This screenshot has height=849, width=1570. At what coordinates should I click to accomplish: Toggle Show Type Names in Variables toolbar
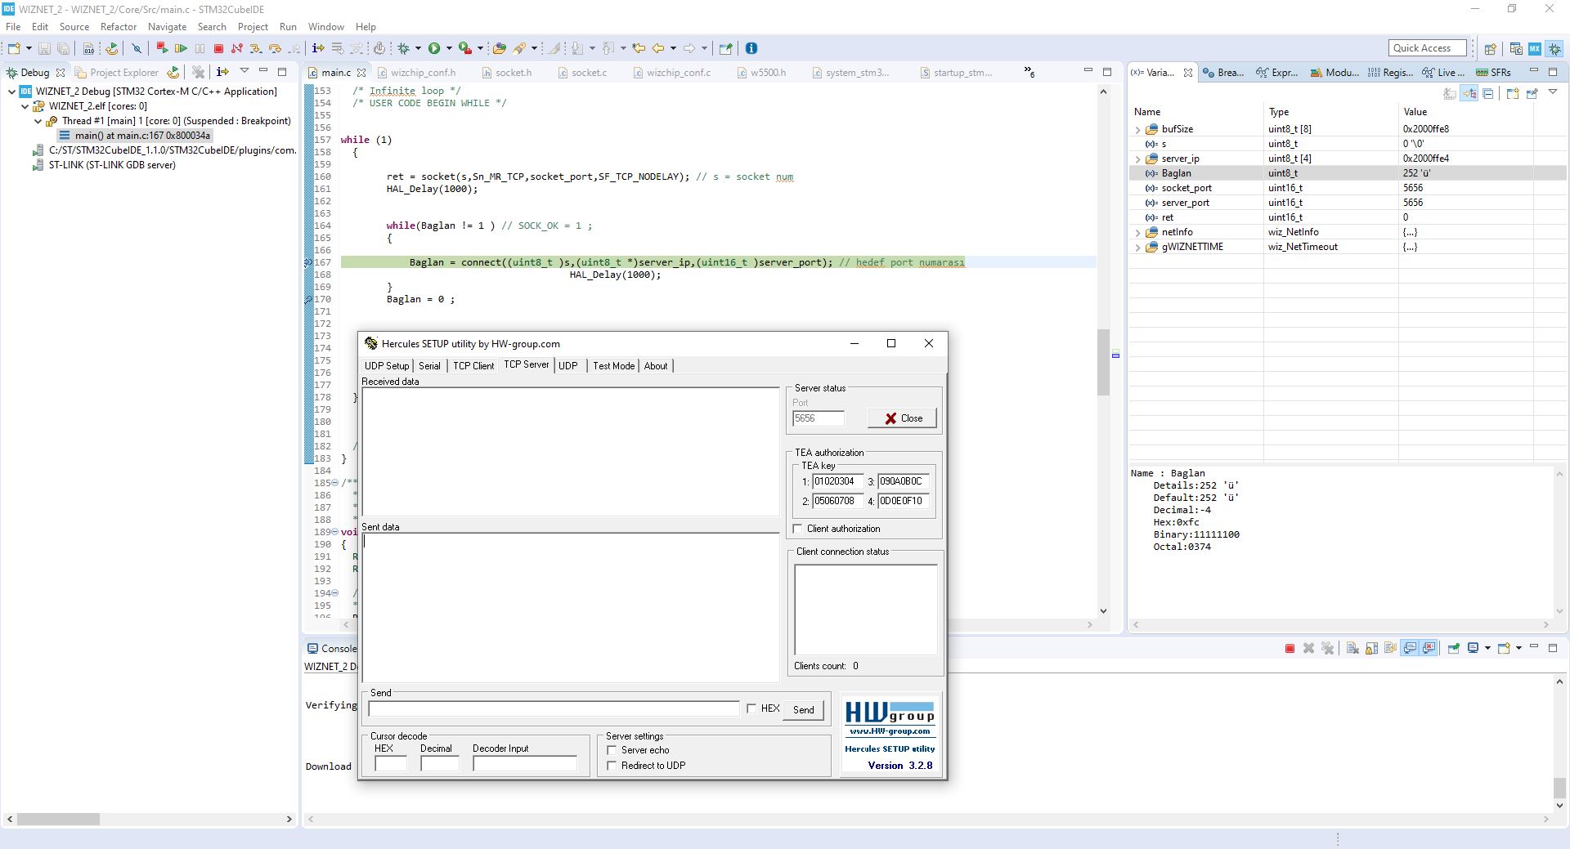(1450, 93)
